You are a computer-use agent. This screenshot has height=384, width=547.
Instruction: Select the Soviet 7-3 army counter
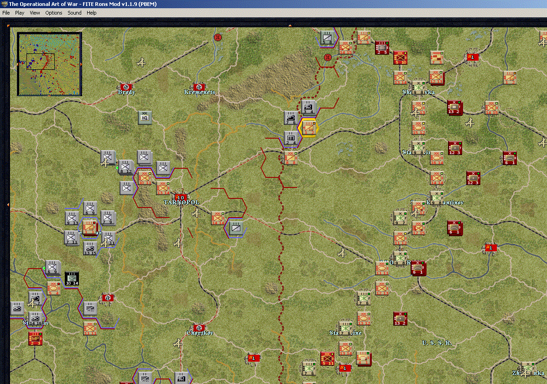[x=437, y=57]
